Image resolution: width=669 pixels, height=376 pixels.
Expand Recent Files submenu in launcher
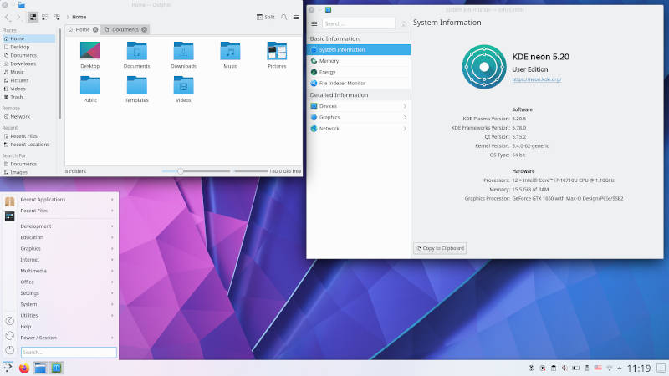pos(67,211)
